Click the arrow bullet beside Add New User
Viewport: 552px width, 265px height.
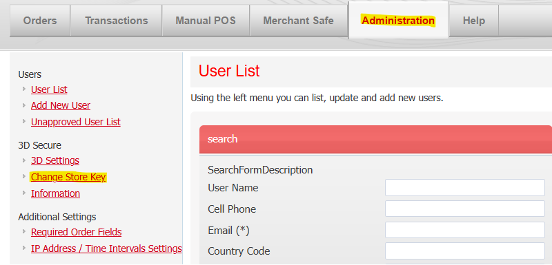click(24, 105)
